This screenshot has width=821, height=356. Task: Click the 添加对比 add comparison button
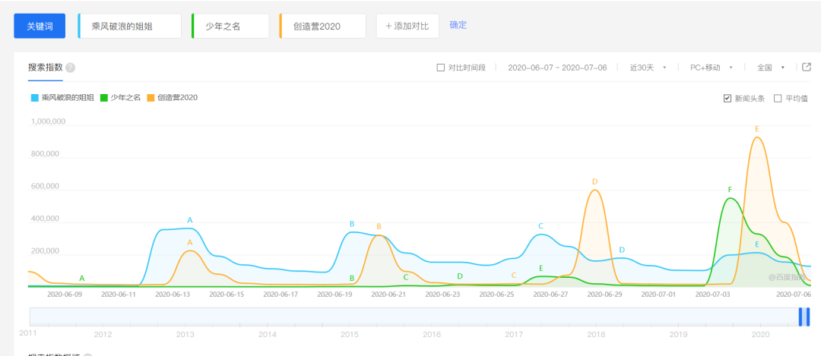coord(407,26)
